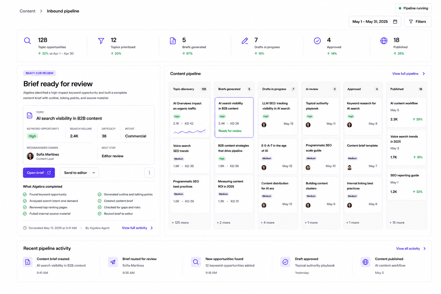
Task: Click the 'Pulled internal source material' checkmark
Action: 25,214
